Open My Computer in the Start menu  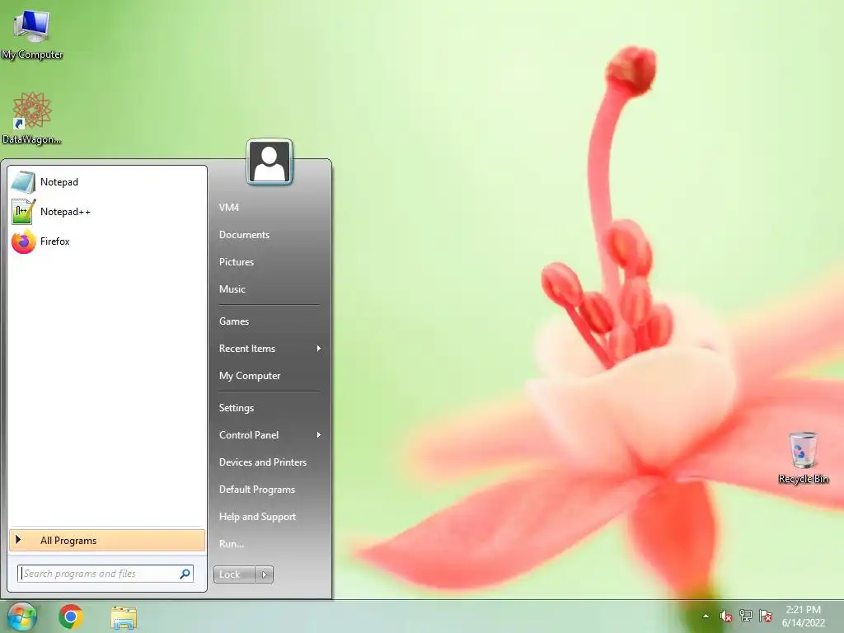click(250, 376)
